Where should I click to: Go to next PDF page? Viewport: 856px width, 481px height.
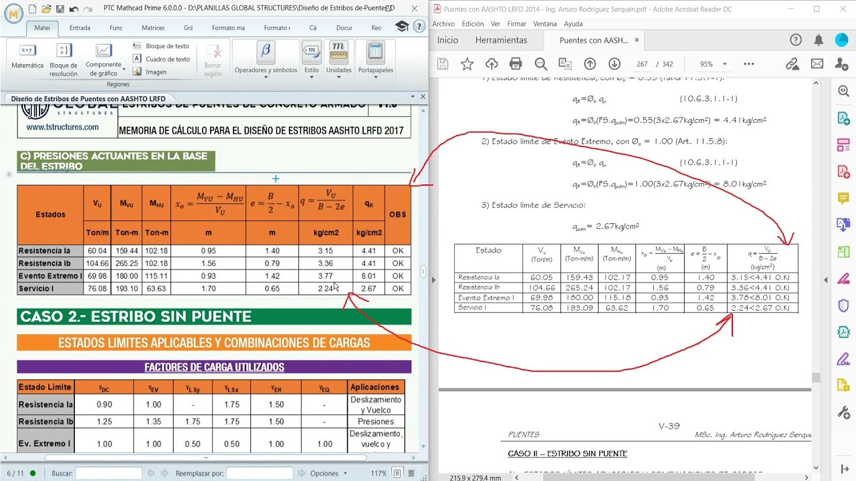[x=614, y=64]
